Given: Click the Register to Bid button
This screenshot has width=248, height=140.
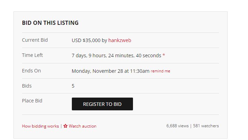Looking at the screenshot, I should click(102, 104).
